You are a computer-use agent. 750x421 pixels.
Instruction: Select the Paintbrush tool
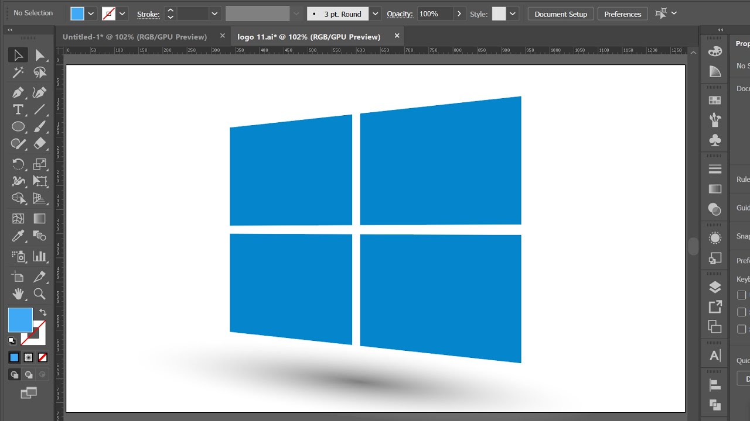40,126
